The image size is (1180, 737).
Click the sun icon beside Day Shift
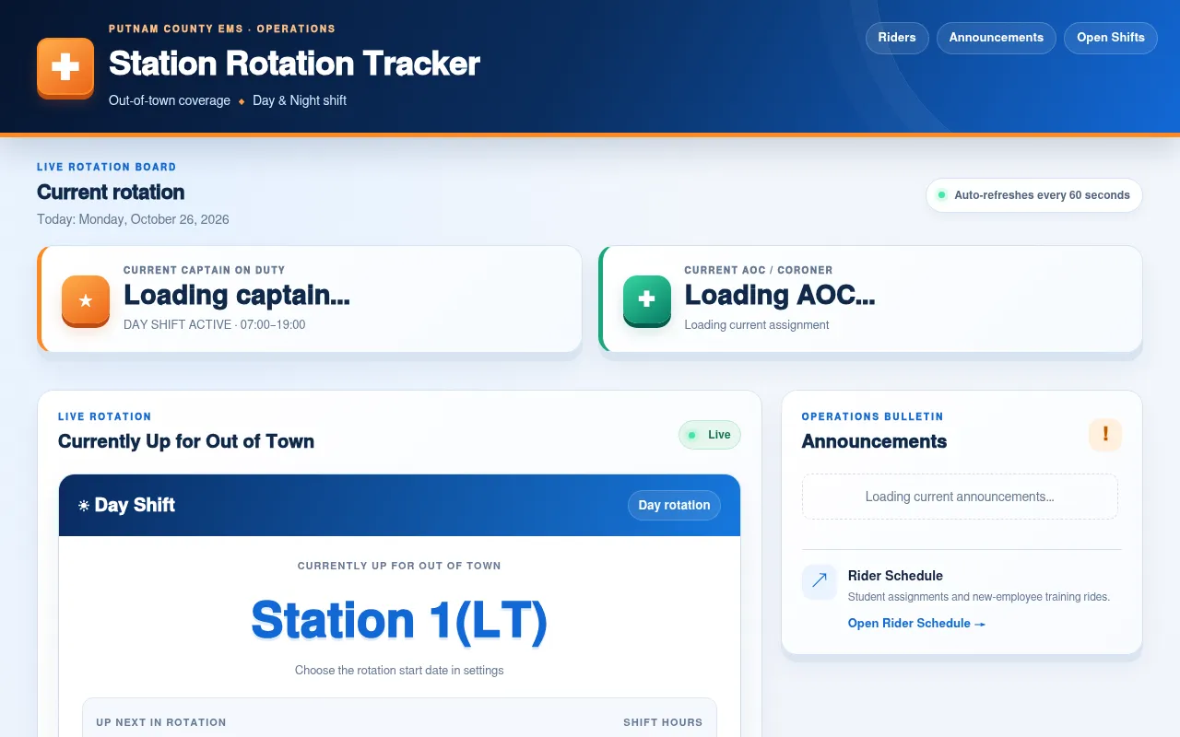click(x=84, y=506)
